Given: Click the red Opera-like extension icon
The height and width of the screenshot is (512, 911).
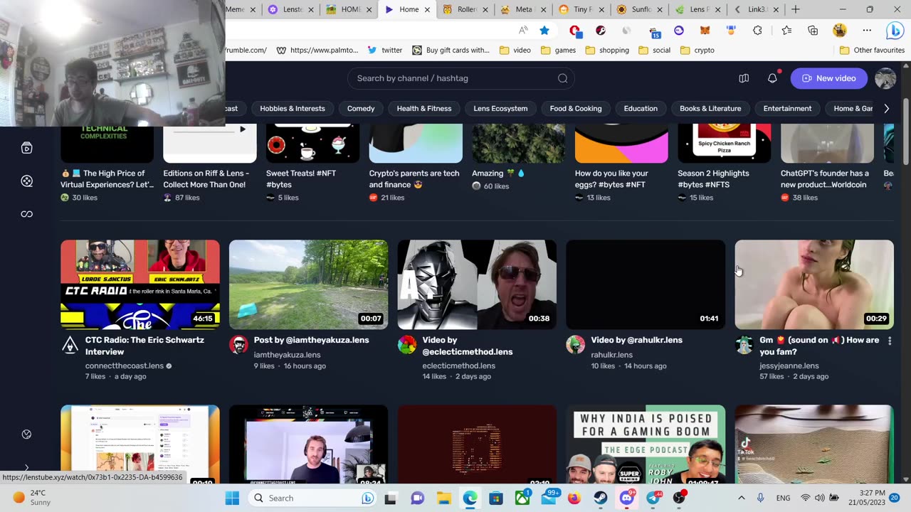Looking at the screenshot, I should coord(575,31).
